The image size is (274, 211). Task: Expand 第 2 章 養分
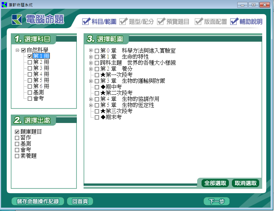pos(91,69)
